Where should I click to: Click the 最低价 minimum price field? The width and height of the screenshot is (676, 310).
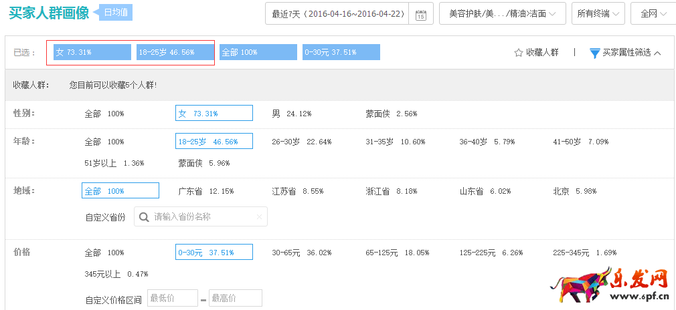point(172,299)
